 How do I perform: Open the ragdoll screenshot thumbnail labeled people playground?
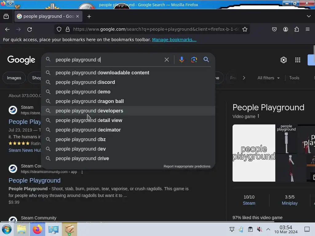pyautogui.click(x=286, y=139)
